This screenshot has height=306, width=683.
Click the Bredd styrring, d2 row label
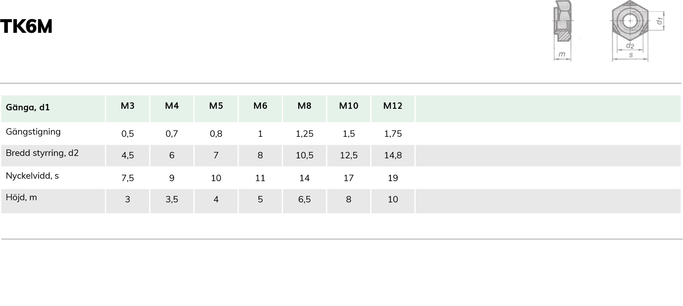pos(42,153)
